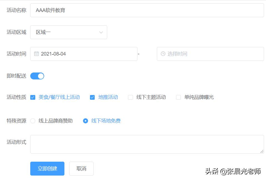The width and height of the screenshot is (266, 180).
Task: Click the resize grip on the 活动形式 textarea
Action: tap(262, 151)
